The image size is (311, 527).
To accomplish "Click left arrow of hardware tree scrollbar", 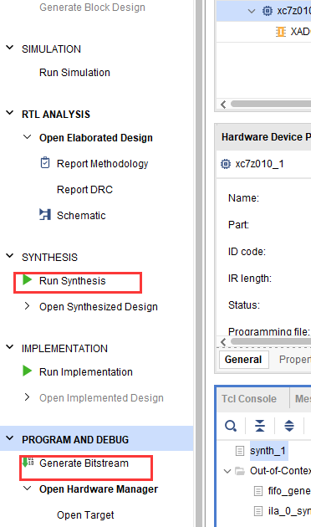I will 223,105.
